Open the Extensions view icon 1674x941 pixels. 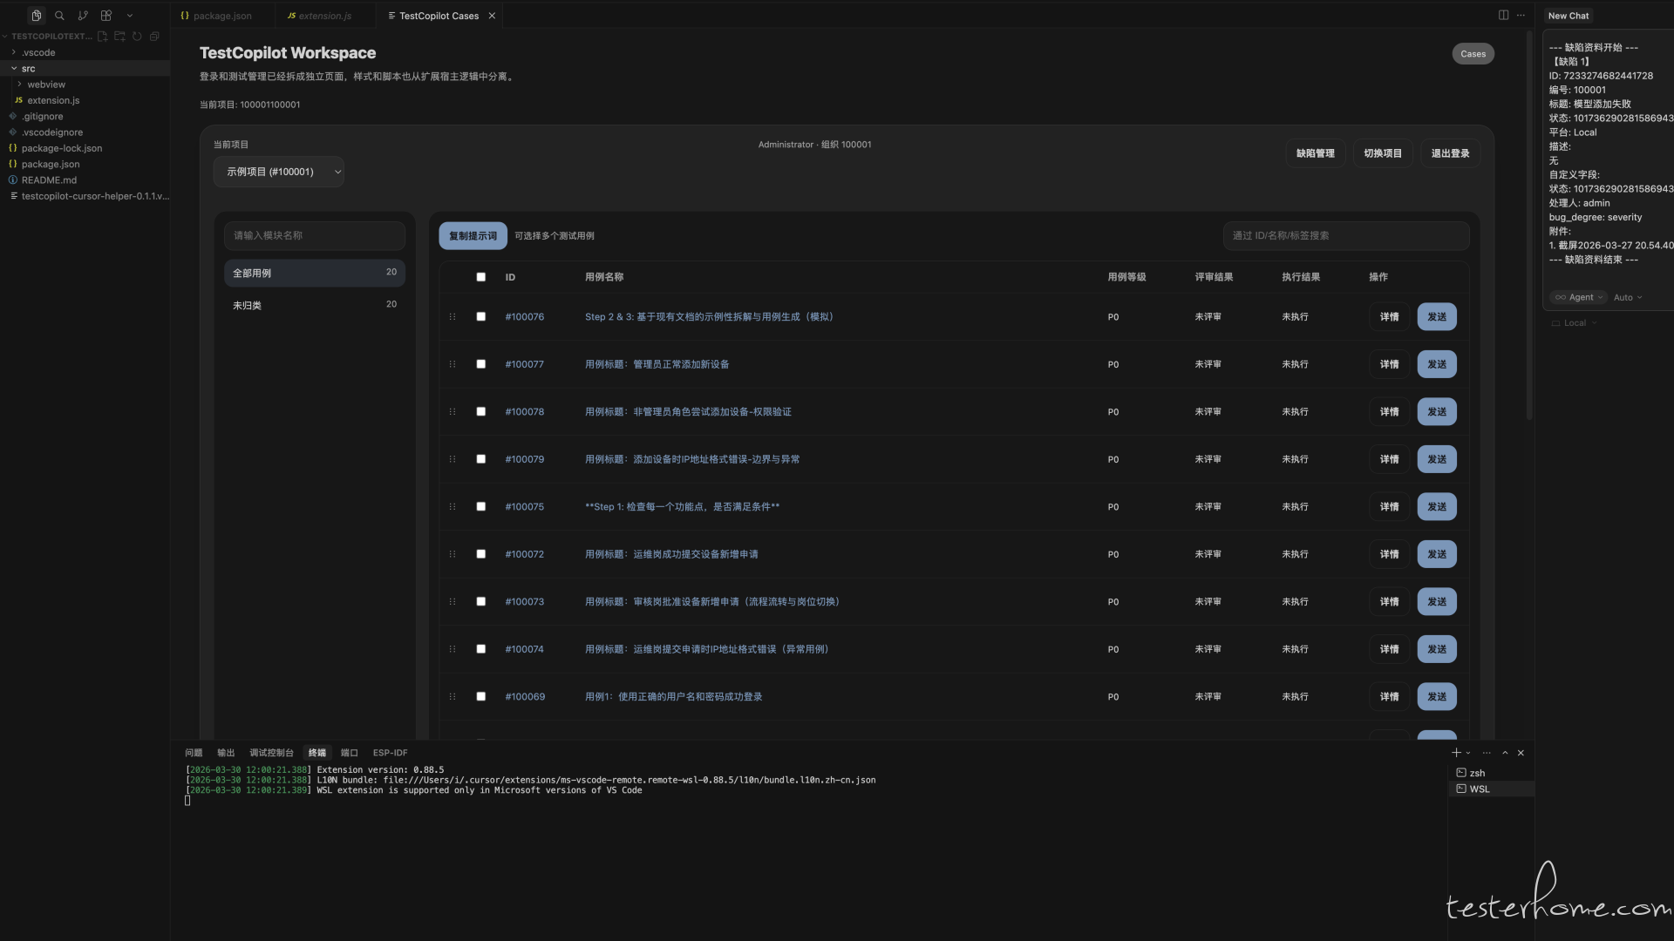point(106,16)
